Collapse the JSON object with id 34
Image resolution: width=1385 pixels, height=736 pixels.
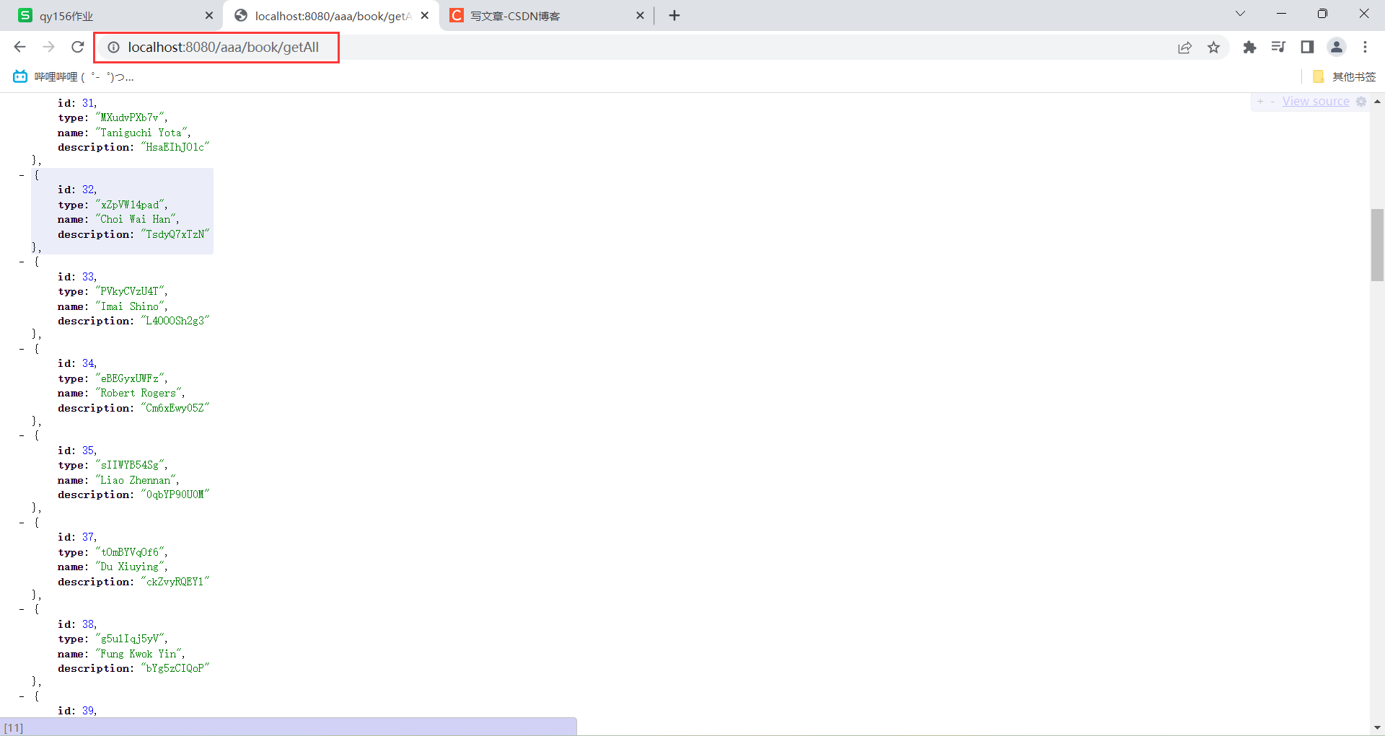tap(22, 349)
